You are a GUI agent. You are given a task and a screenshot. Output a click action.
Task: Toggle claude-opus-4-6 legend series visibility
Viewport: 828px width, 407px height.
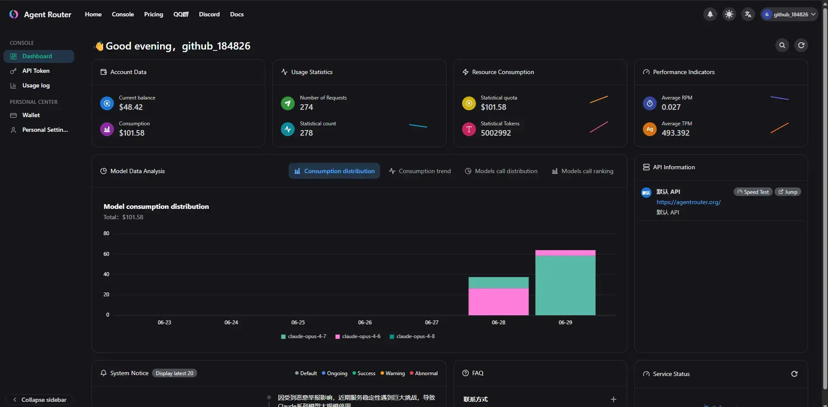tap(358, 336)
